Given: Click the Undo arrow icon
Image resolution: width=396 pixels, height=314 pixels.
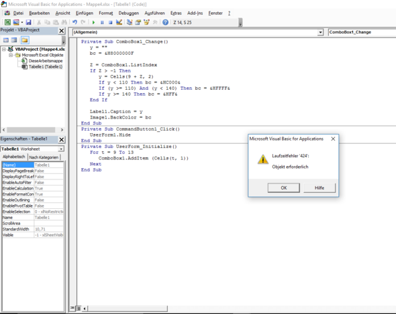Looking at the screenshot, I should click(75, 22).
